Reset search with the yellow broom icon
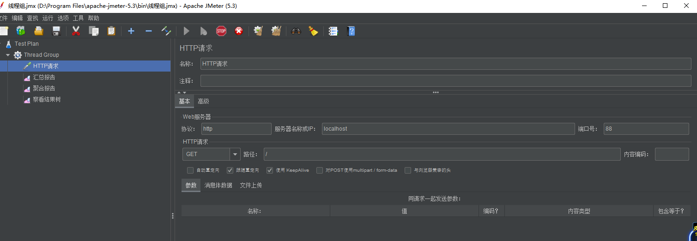 pyautogui.click(x=314, y=31)
